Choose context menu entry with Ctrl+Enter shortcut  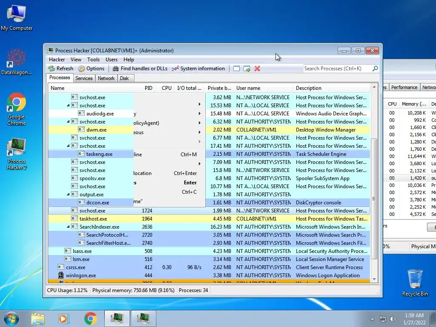point(169,173)
